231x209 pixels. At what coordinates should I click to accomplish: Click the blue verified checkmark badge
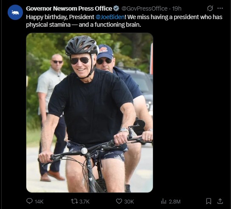point(116,8)
